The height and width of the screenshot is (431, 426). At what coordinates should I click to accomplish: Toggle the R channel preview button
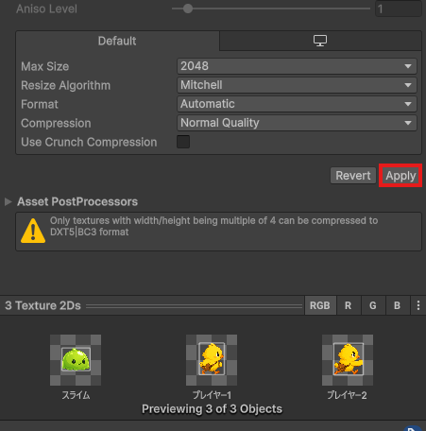tap(349, 305)
